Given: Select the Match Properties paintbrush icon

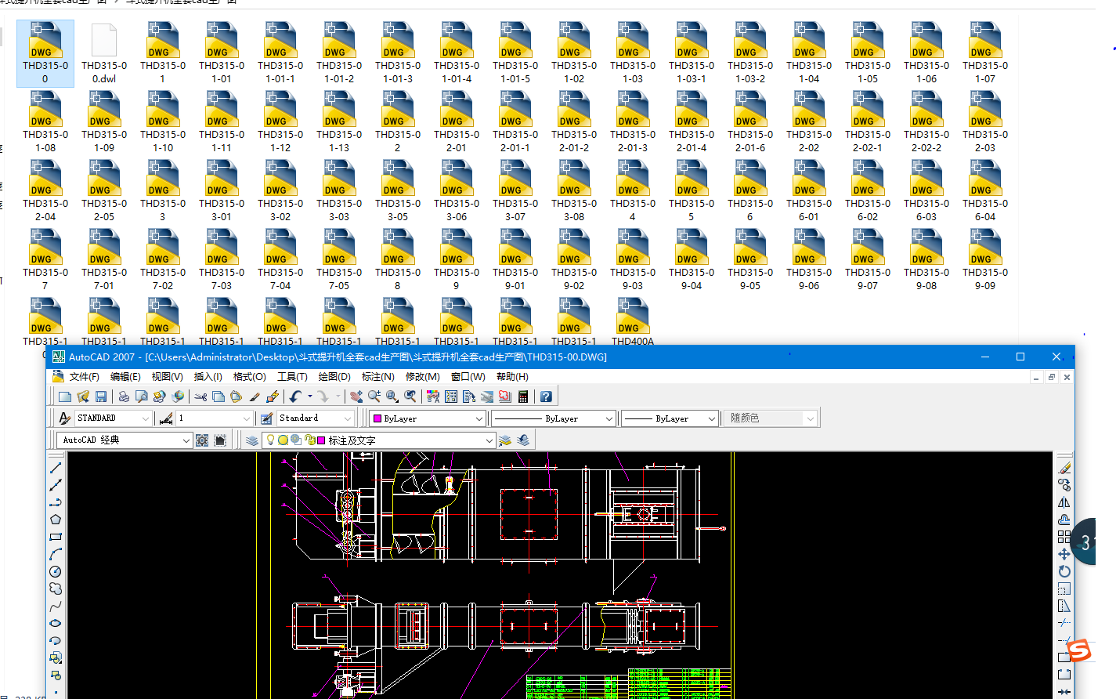Looking at the screenshot, I should pos(254,397).
